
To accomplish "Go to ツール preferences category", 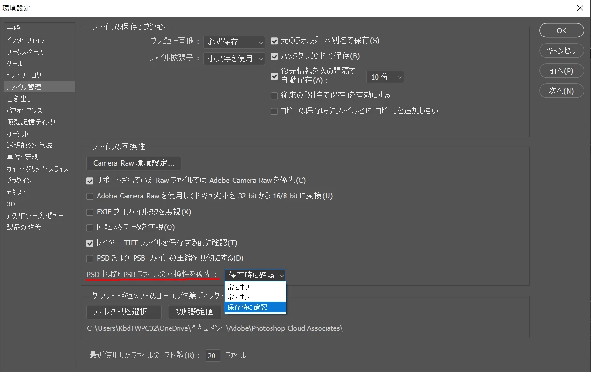I will click(x=39, y=64).
